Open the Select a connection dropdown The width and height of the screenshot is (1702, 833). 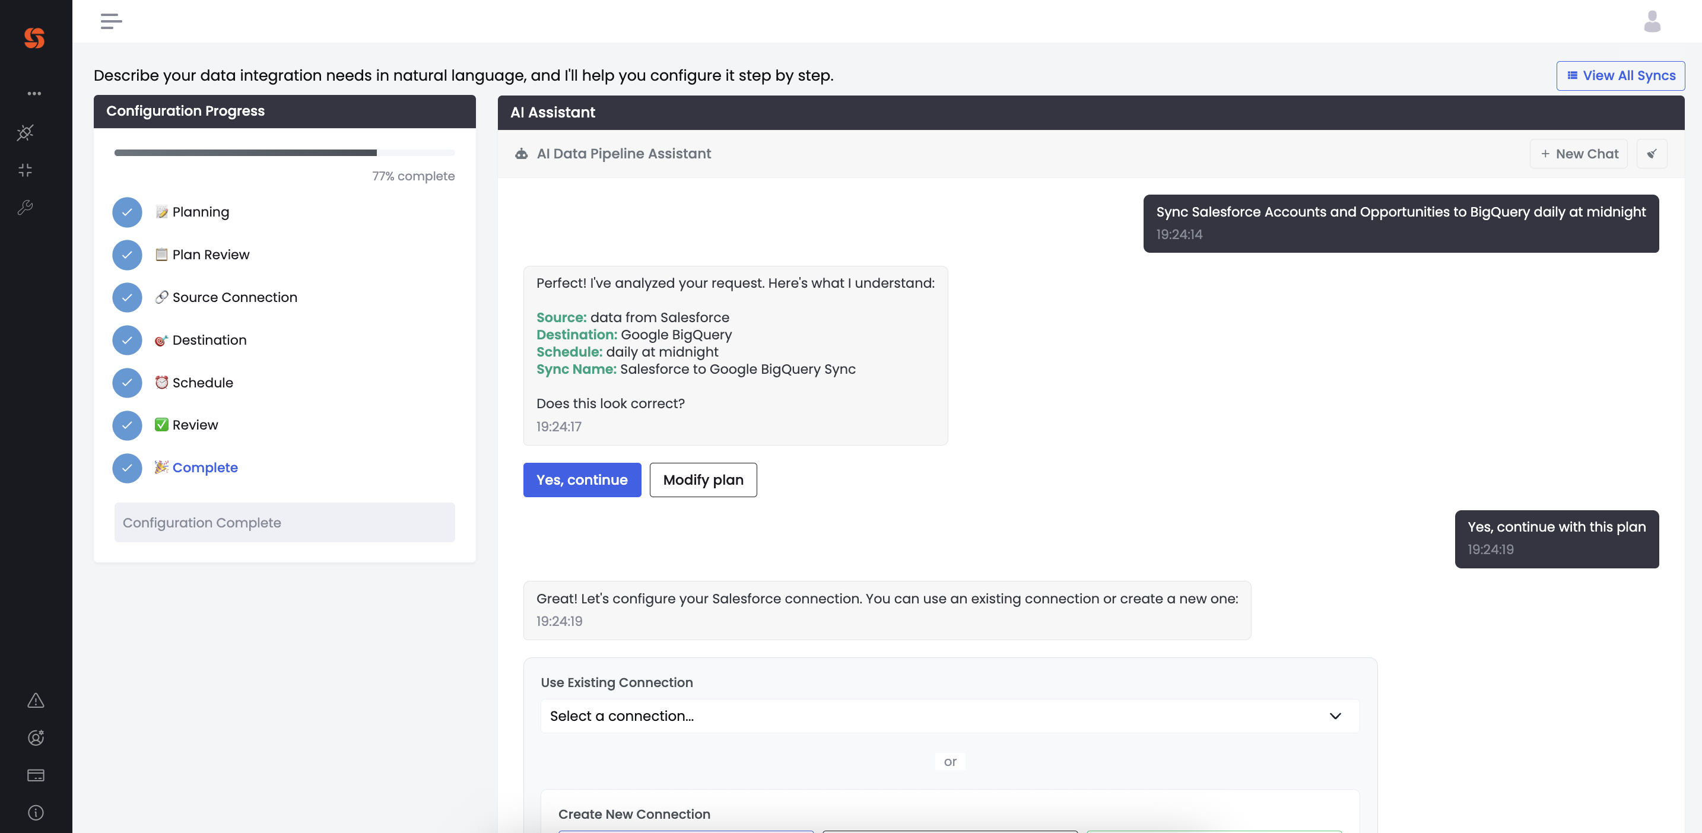click(950, 716)
